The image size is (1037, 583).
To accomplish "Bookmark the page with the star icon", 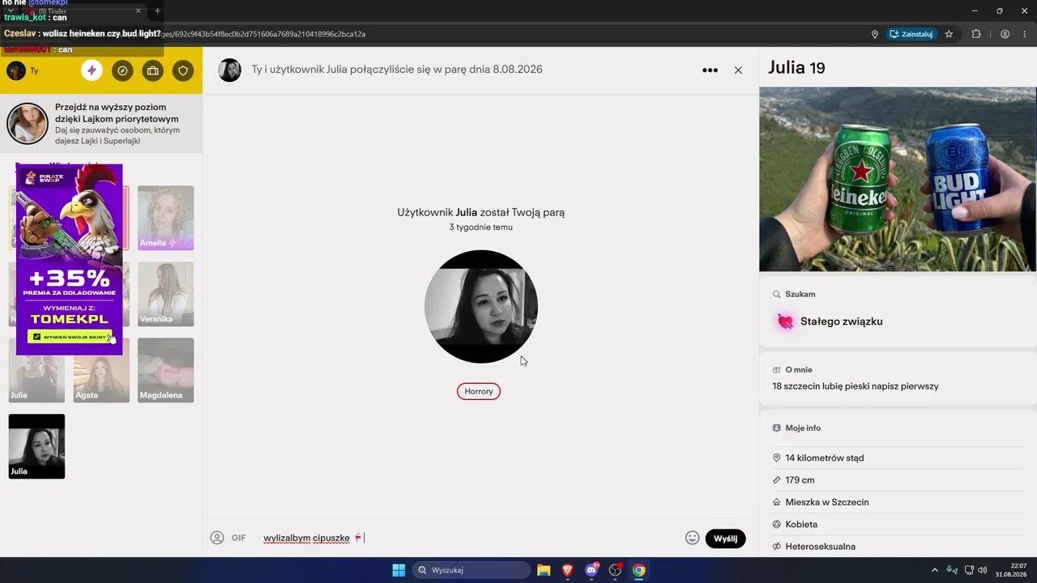I will coord(949,34).
